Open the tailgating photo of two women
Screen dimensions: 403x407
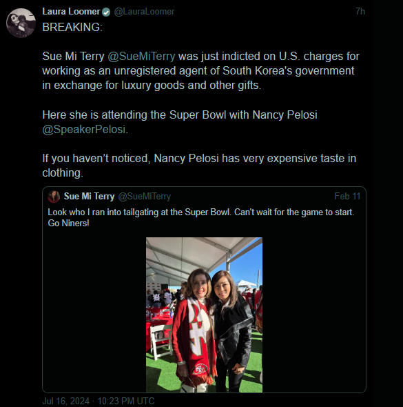(x=204, y=315)
